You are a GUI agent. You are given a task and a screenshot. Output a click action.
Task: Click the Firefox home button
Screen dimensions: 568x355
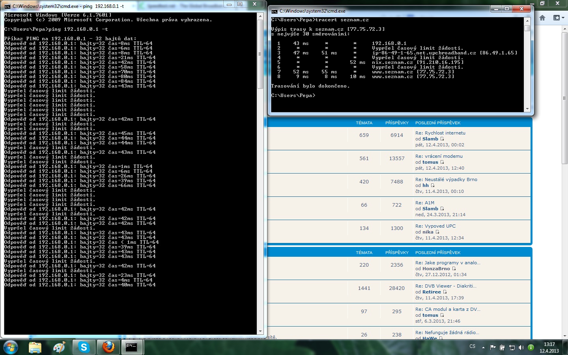click(x=542, y=18)
